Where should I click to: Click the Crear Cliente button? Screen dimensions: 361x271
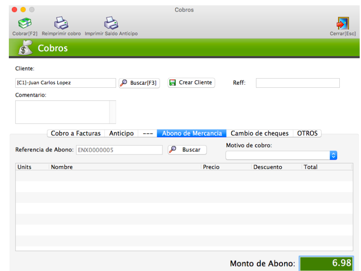coord(192,83)
